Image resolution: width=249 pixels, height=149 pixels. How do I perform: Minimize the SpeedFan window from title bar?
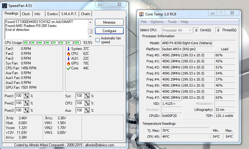point(100,5)
